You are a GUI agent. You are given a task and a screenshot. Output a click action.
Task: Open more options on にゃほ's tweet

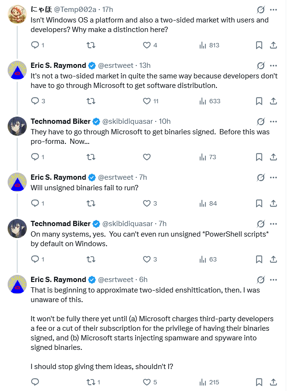tap(273, 10)
